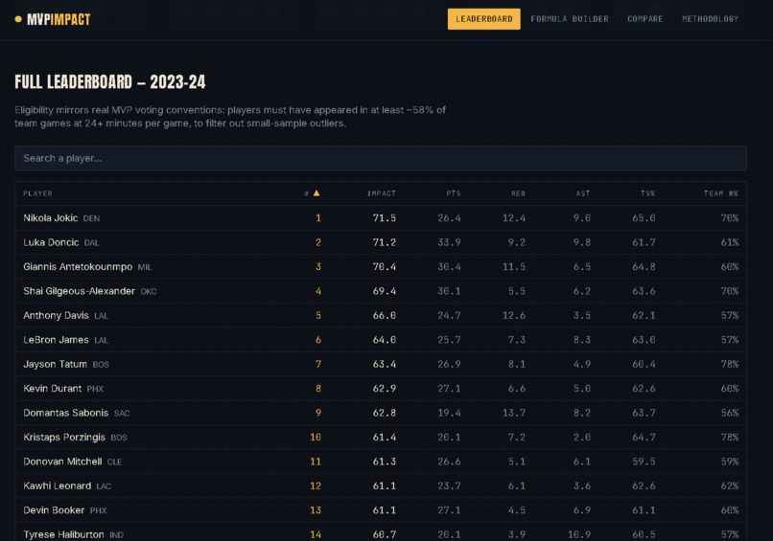
Task: Click Donovan Mitchell's name
Action: [62, 462]
